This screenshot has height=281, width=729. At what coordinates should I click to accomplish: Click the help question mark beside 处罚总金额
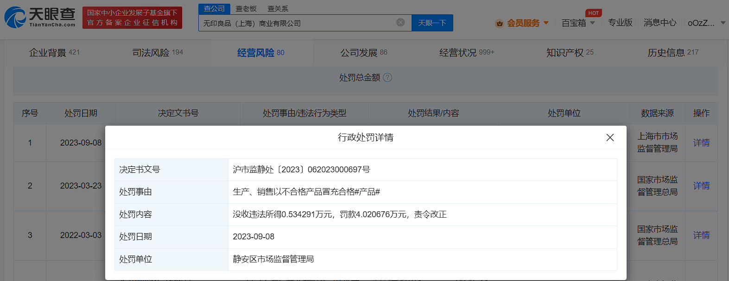387,78
